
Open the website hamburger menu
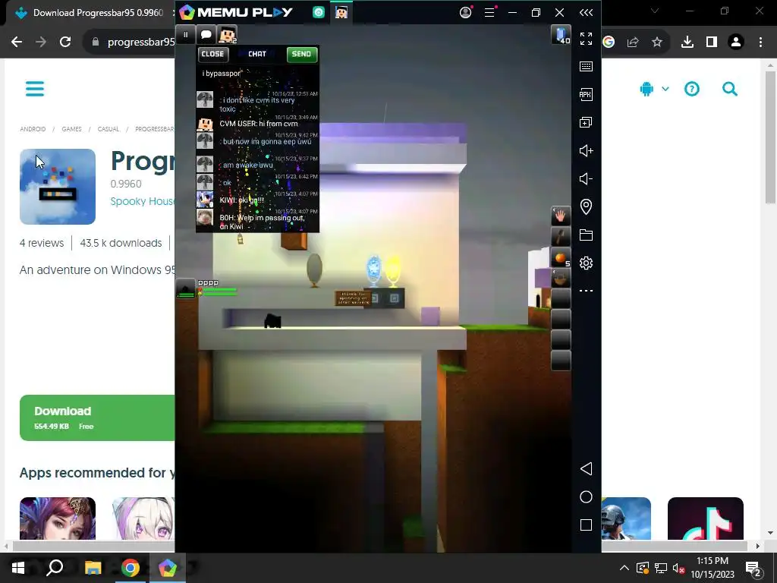[x=35, y=89]
